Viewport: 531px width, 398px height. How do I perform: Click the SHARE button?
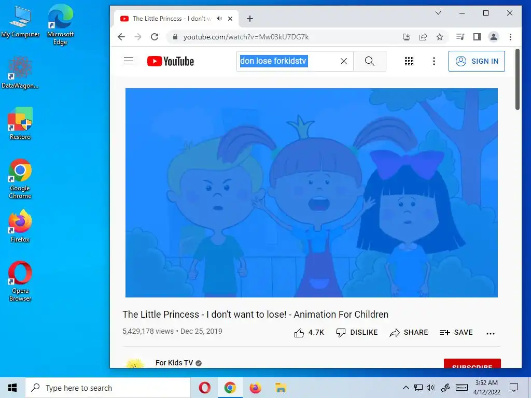click(409, 333)
